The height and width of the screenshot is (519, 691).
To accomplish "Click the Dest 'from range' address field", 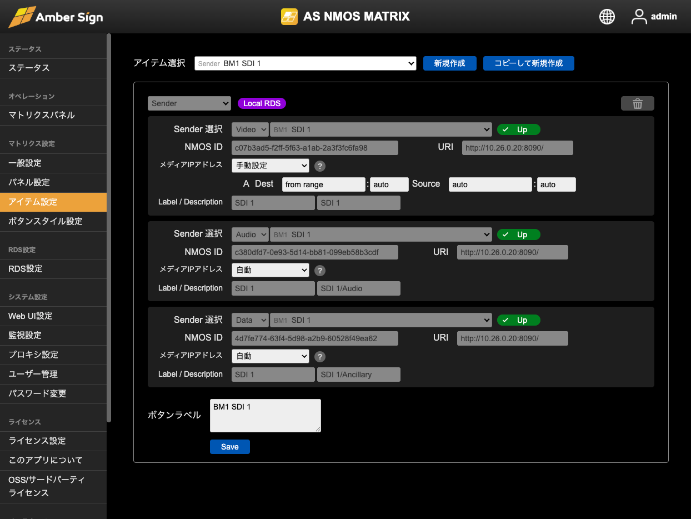I will (323, 184).
